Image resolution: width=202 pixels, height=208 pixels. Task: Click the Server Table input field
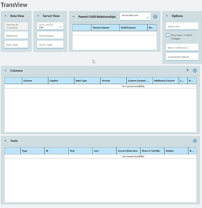[50, 45]
